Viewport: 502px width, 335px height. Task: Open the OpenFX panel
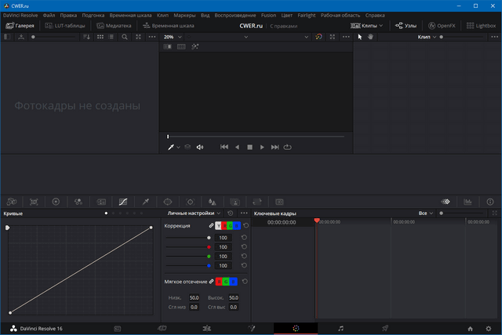(442, 26)
